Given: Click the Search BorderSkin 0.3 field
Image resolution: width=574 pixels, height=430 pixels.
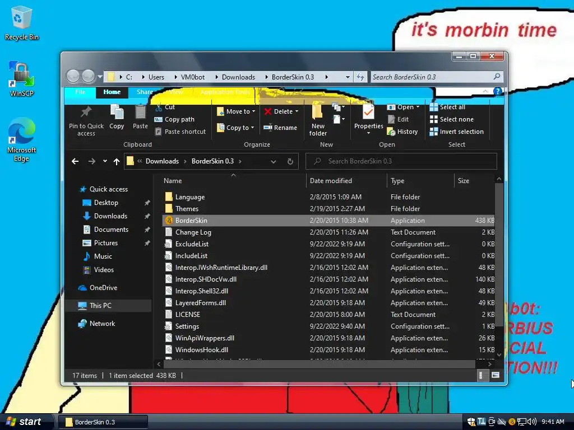Looking at the screenshot, I should pyautogui.click(x=401, y=161).
